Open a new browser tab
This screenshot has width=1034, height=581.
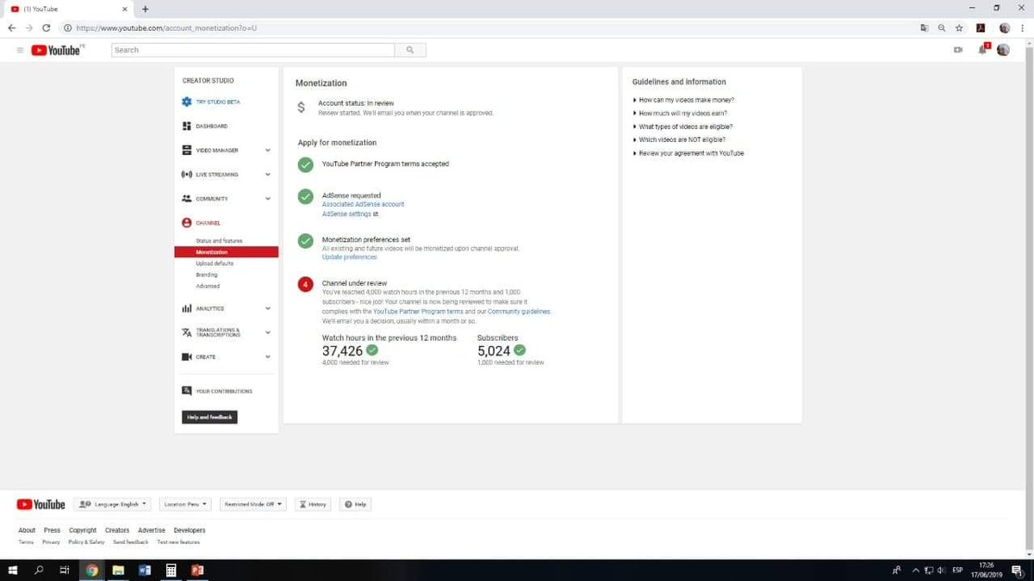pyautogui.click(x=145, y=9)
